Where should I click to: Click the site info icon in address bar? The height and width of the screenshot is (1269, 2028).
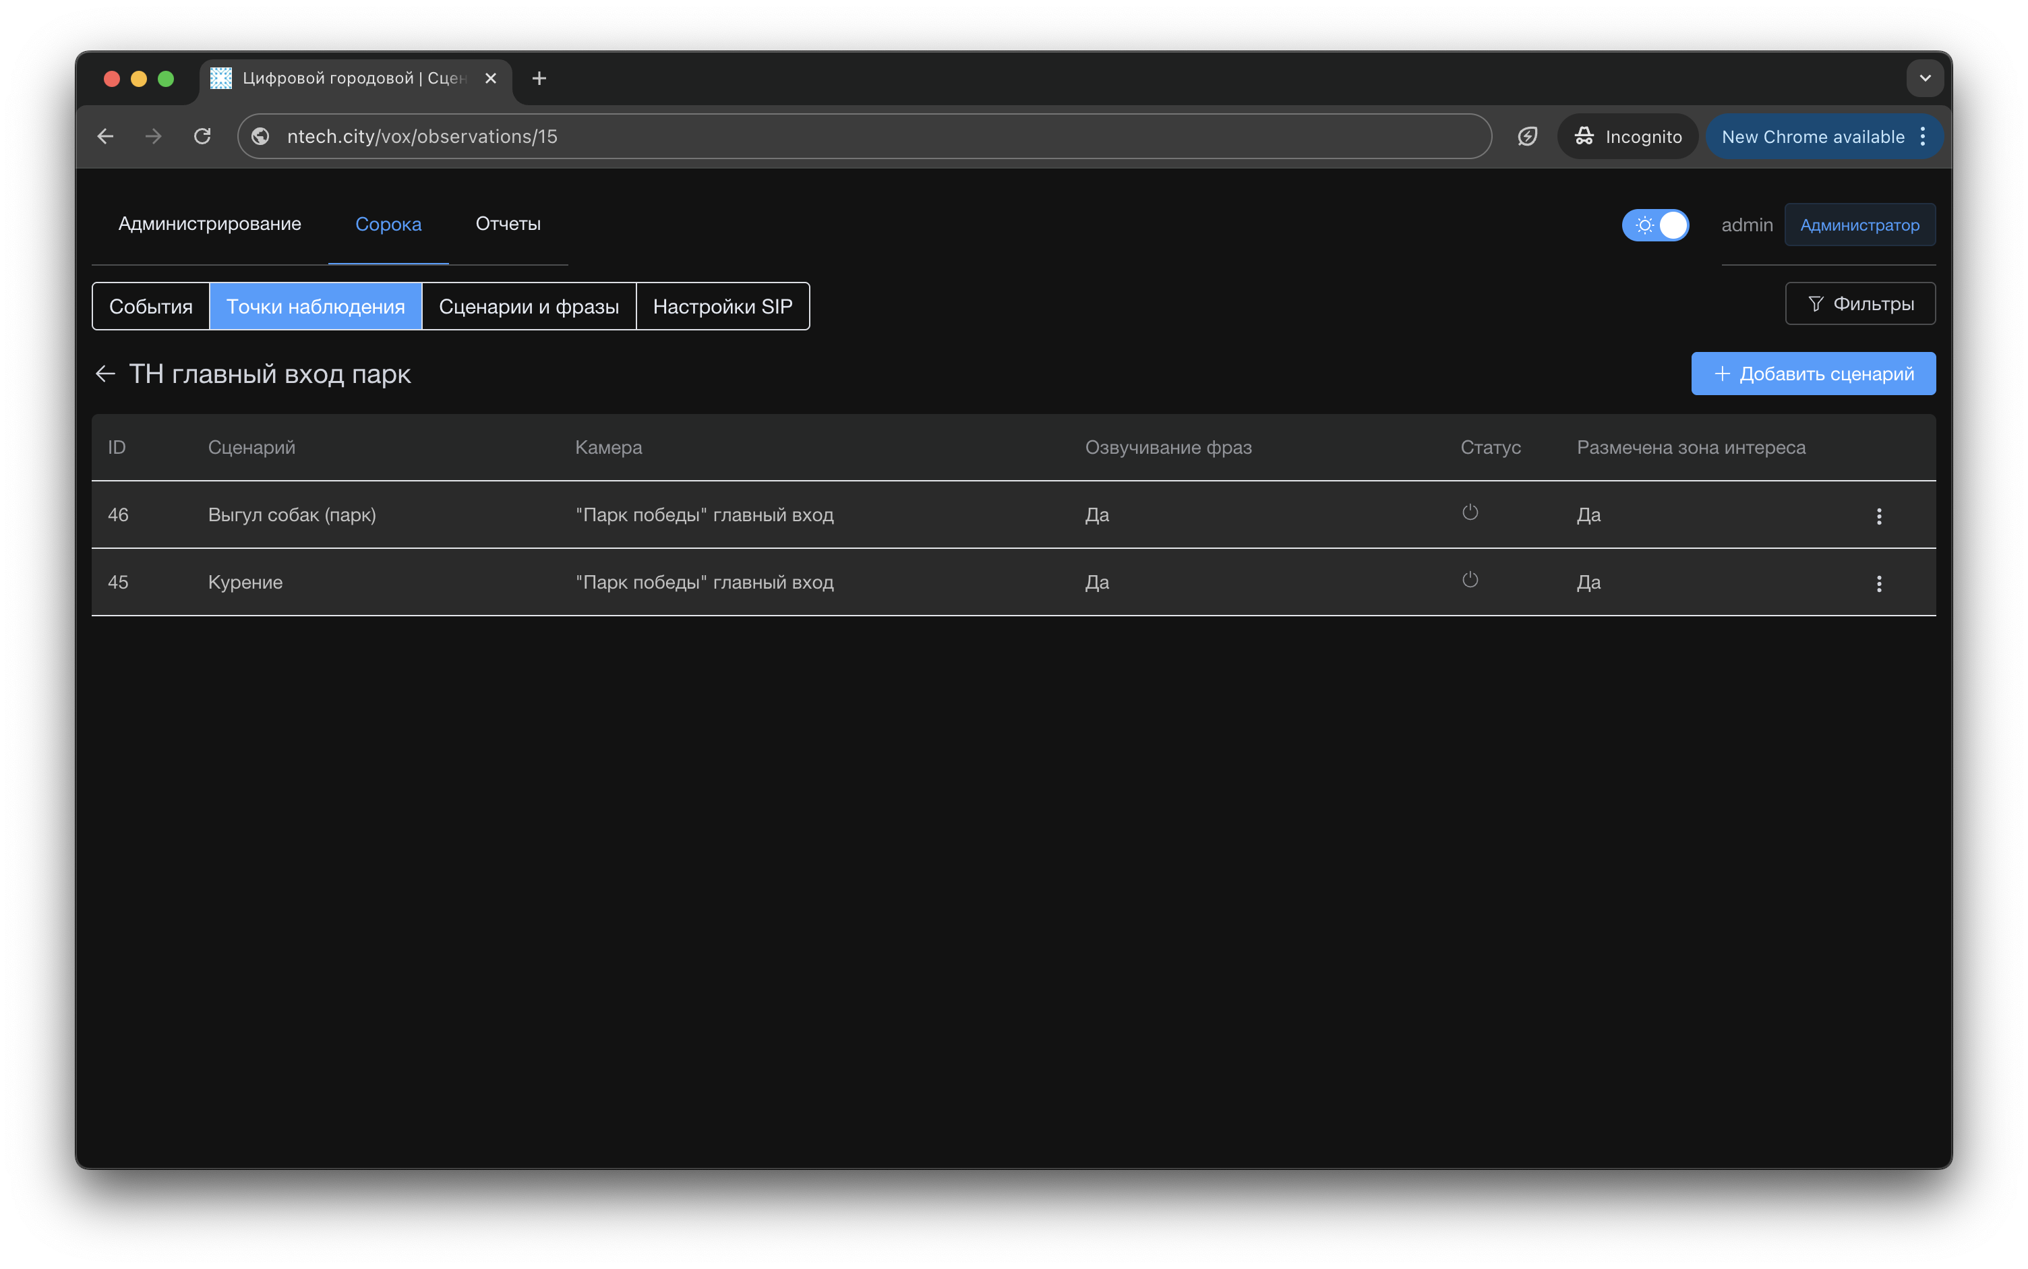click(261, 136)
